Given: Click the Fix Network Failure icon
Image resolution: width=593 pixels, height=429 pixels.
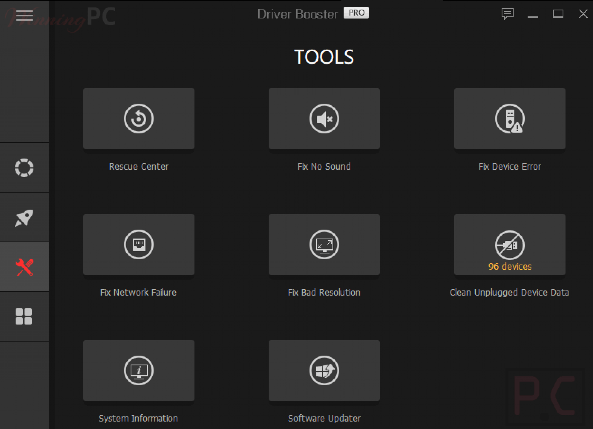Looking at the screenshot, I should click(x=139, y=245).
